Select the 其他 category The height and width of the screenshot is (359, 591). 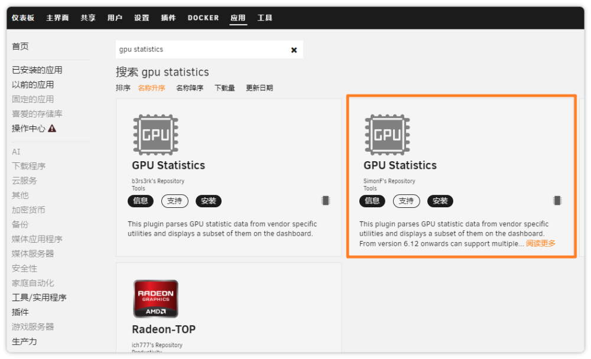[x=20, y=195]
